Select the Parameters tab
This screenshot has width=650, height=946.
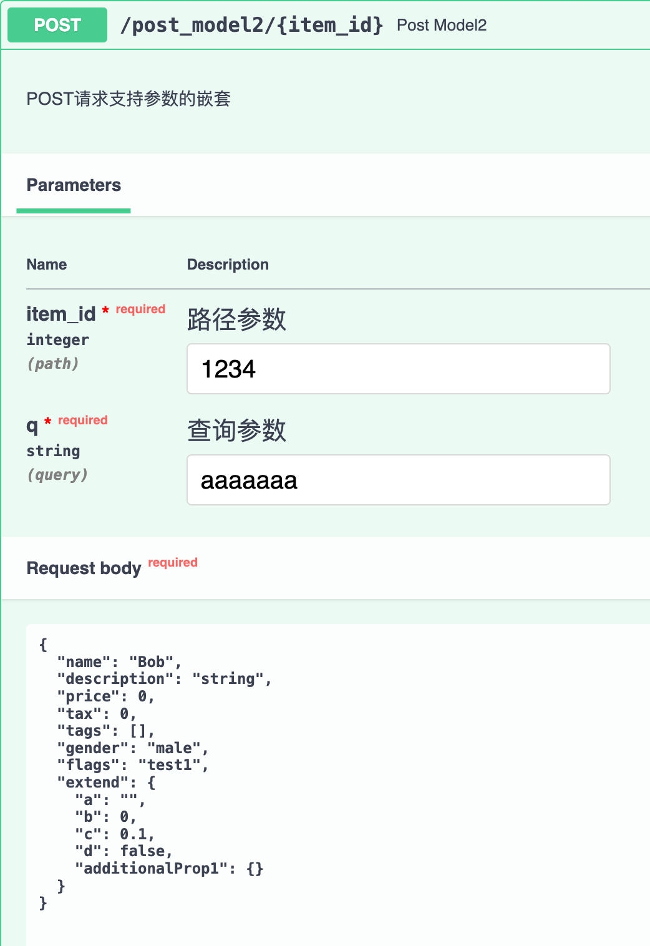point(74,185)
